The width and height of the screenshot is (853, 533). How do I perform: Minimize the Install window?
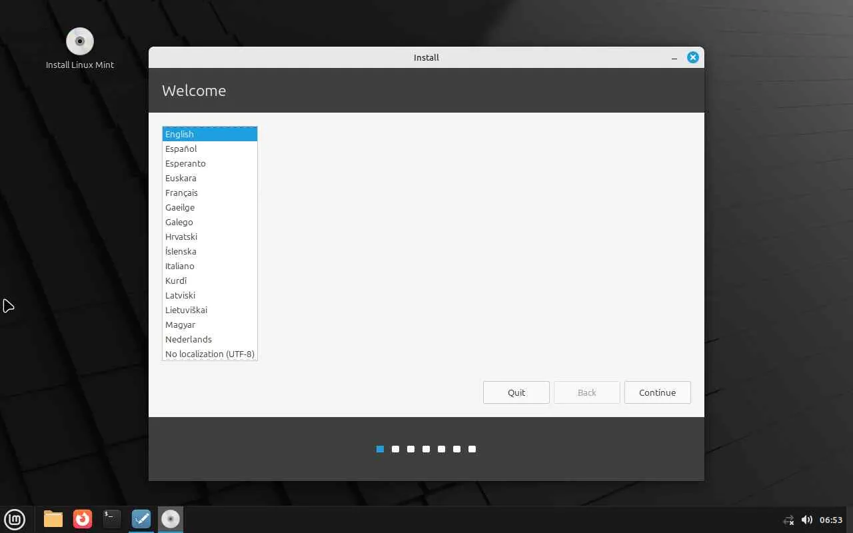[674, 57]
